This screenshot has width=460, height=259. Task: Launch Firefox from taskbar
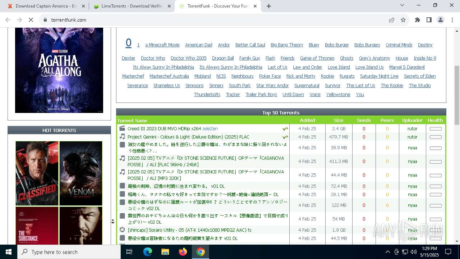click(183, 252)
